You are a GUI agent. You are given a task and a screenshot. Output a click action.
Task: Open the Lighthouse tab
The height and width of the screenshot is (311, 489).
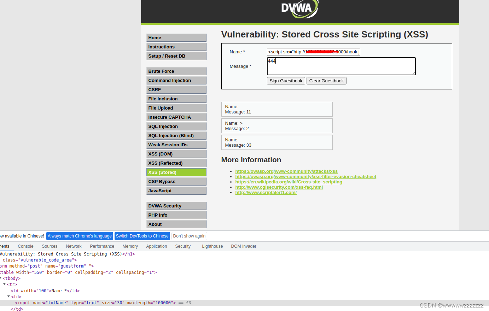pos(213,246)
